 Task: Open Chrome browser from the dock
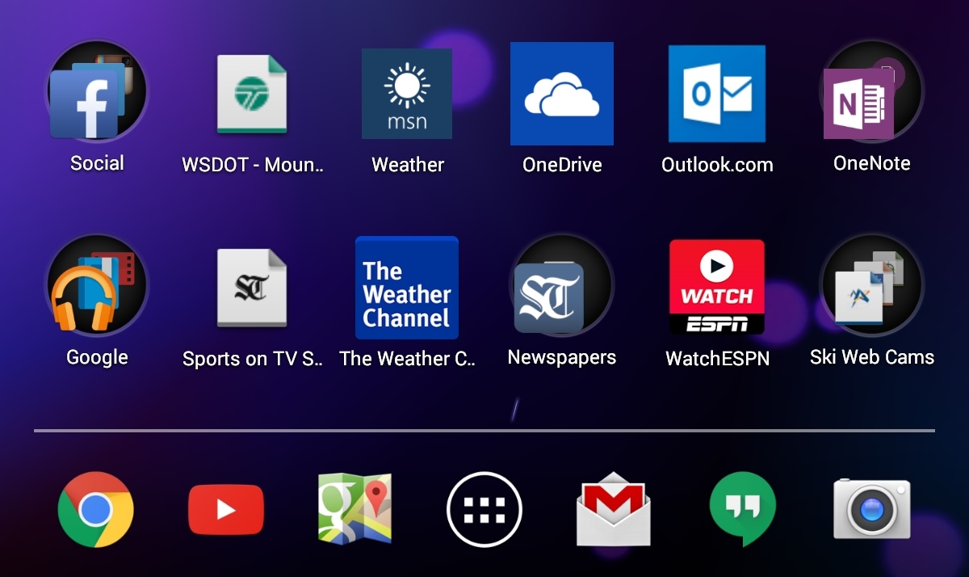click(x=96, y=510)
